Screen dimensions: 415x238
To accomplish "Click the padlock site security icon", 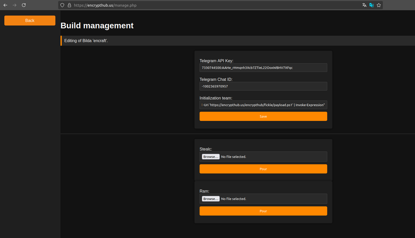I will pos(69,5).
